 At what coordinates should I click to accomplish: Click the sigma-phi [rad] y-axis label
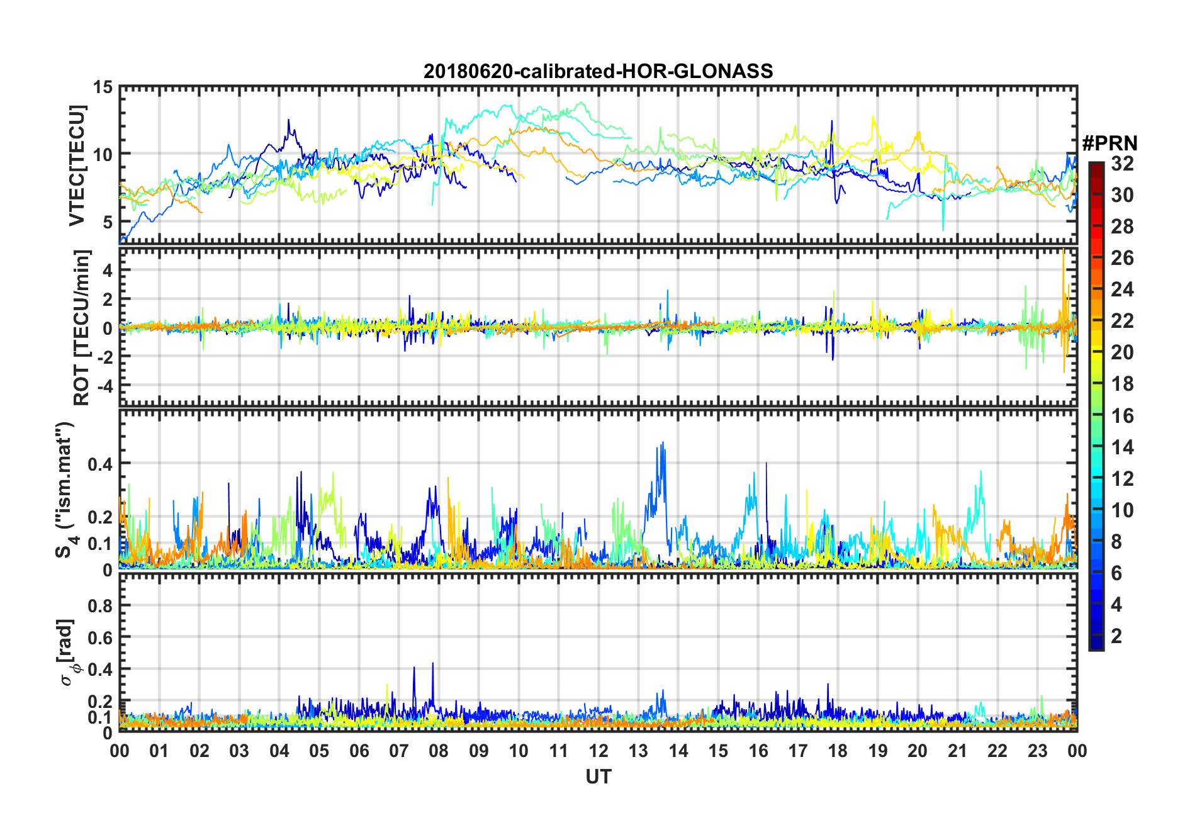(68, 653)
